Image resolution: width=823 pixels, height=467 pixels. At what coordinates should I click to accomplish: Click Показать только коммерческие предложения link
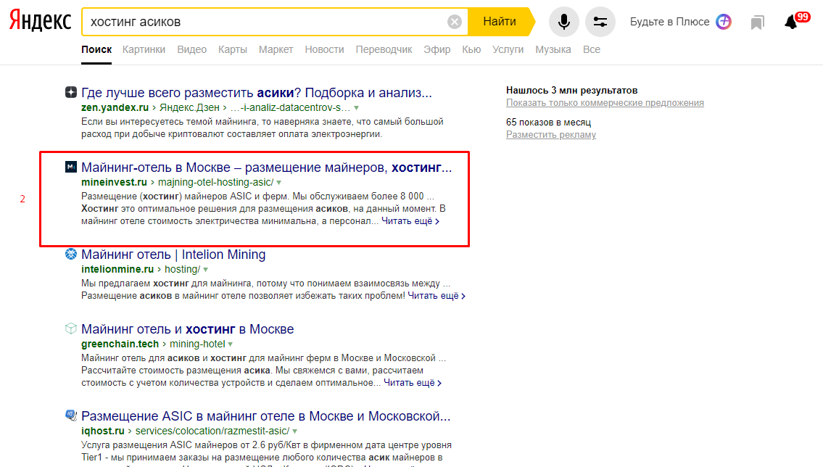(x=605, y=103)
